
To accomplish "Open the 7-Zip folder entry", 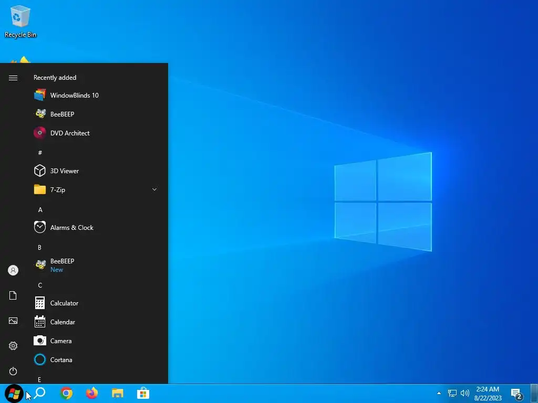I will 97,189.
